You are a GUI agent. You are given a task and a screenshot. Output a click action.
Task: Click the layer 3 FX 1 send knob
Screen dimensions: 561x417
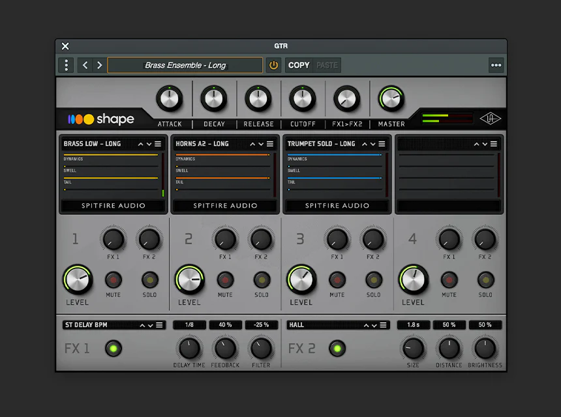point(337,239)
